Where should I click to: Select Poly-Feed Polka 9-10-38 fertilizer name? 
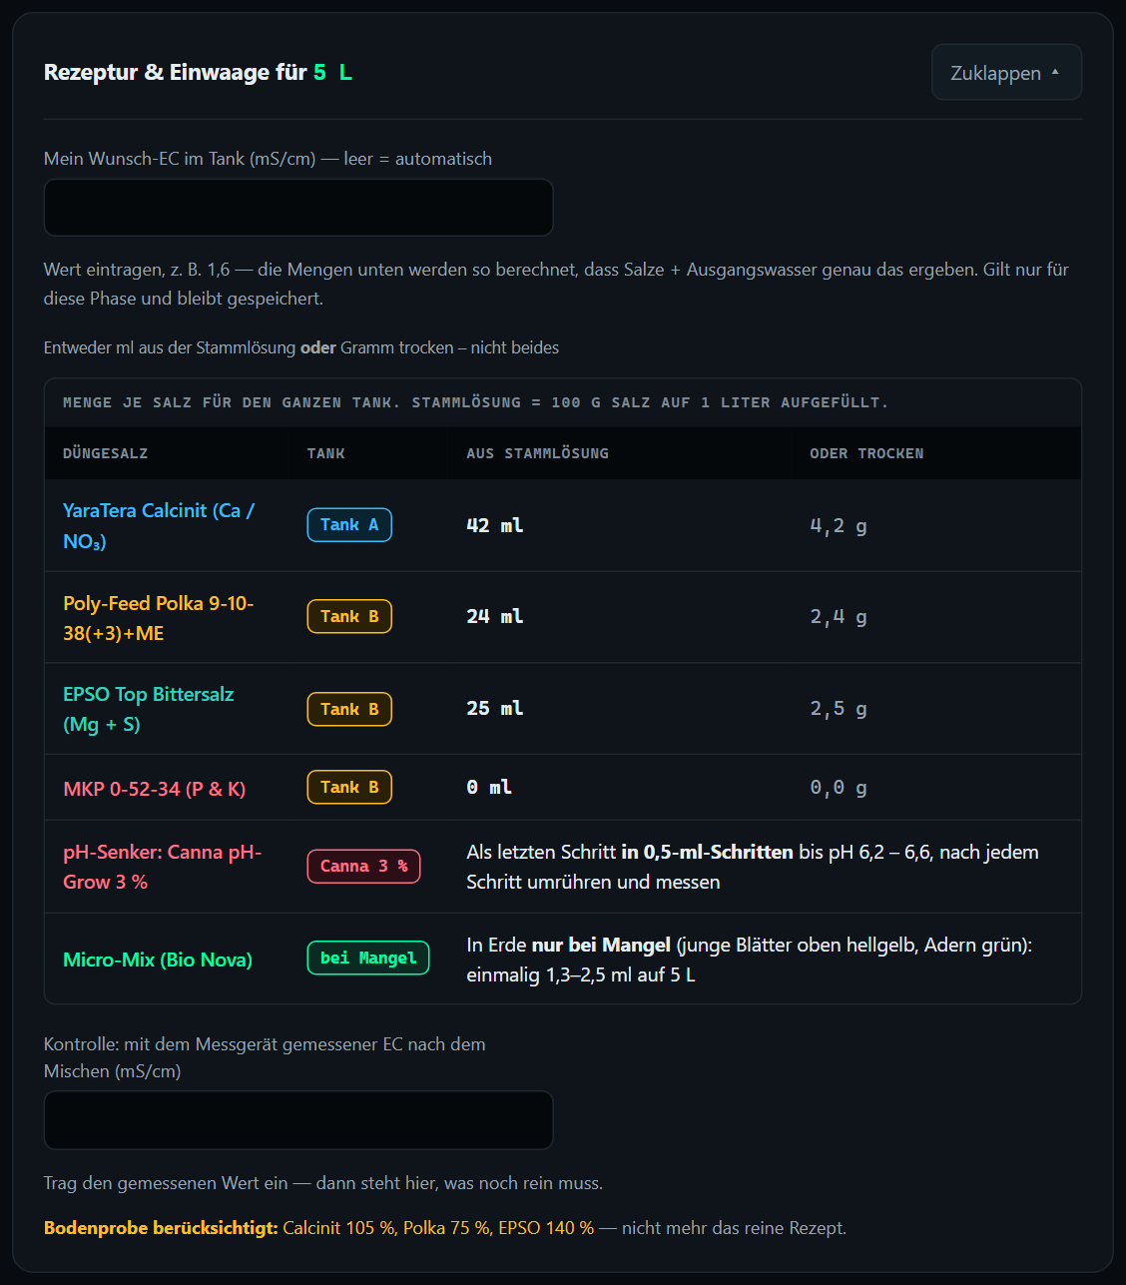click(x=159, y=618)
